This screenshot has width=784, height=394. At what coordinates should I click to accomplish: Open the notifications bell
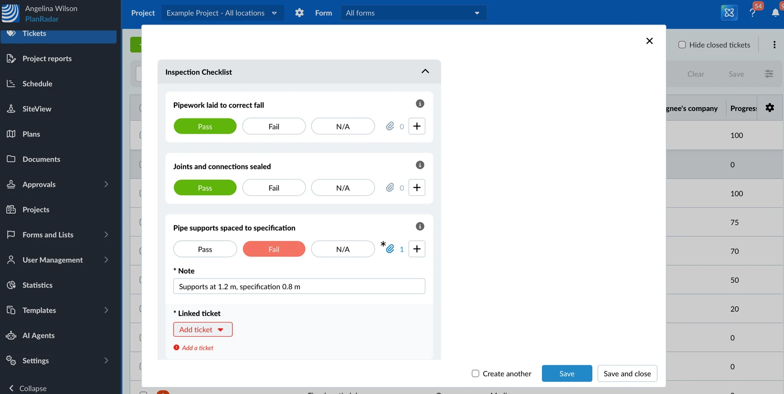[x=775, y=13]
